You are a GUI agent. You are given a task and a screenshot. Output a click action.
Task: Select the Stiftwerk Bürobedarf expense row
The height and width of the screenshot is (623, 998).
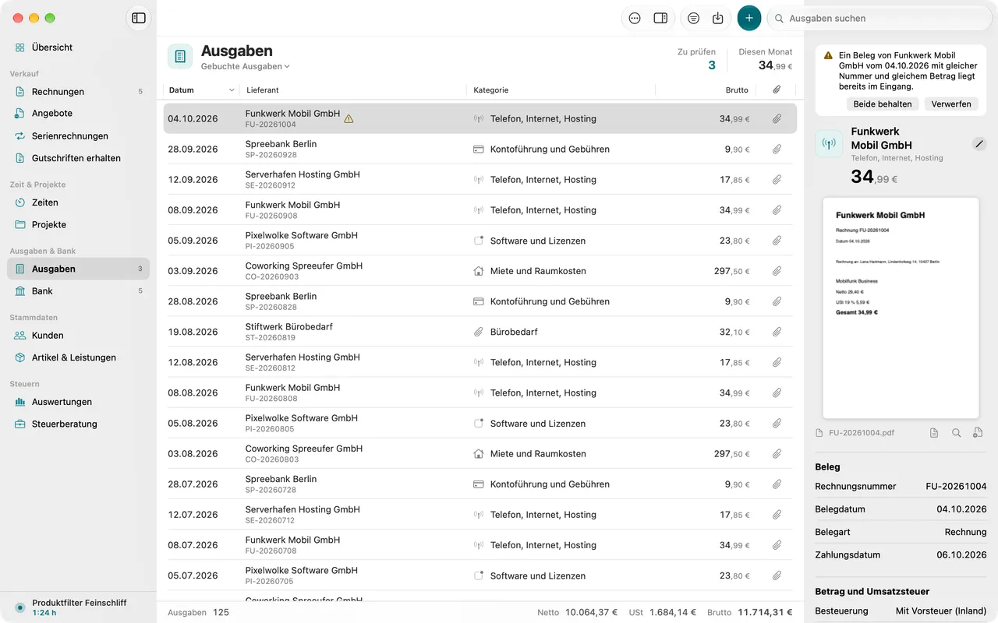coord(480,332)
